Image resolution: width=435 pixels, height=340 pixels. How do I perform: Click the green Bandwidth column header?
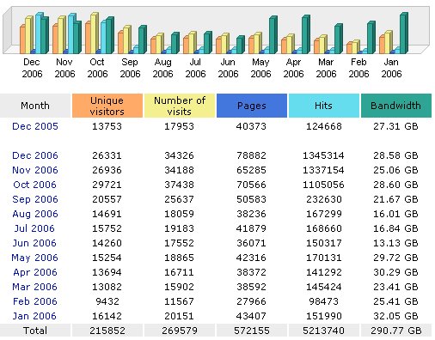(x=396, y=106)
